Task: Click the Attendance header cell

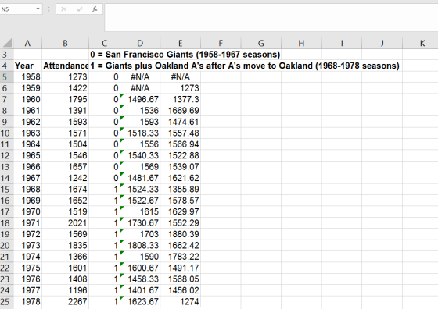Action: click(x=65, y=66)
